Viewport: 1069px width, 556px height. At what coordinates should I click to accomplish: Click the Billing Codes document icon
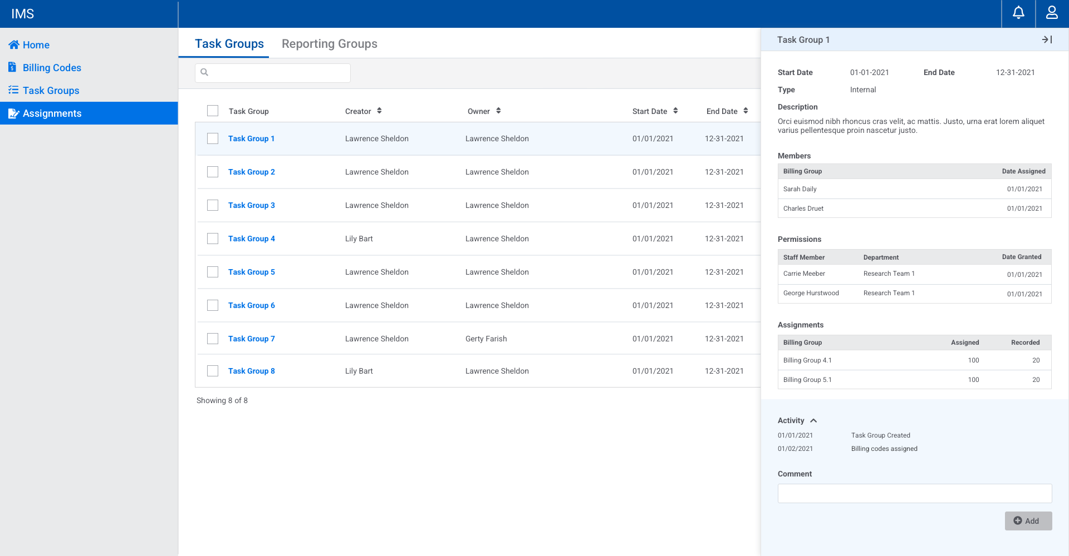pyautogui.click(x=13, y=67)
